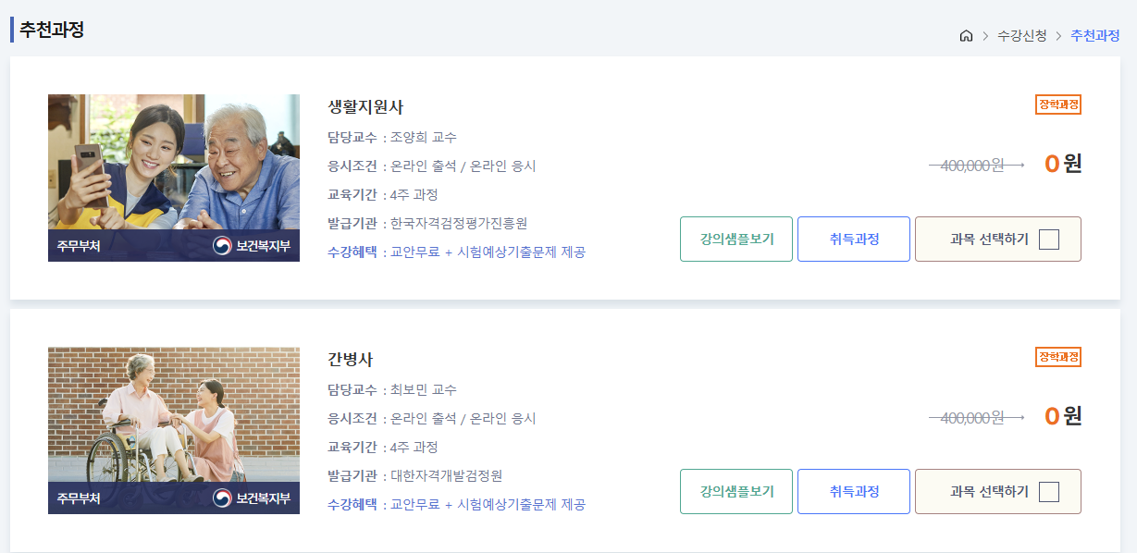Click the 0원 price for 생활지원사
Image resolution: width=1137 pixels, height=553 pixels.
point(1063,164)
